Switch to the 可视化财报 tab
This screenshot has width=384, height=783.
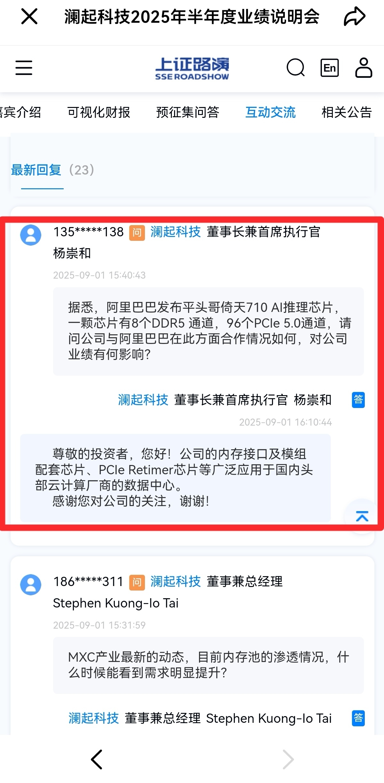pyautogui.click(x=99, y=112)
